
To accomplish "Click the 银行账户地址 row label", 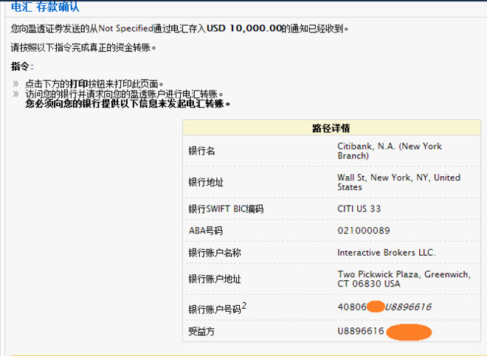I will coord(215,279).
